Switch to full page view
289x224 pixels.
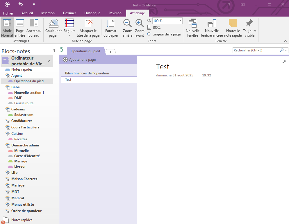click(20, 28)
